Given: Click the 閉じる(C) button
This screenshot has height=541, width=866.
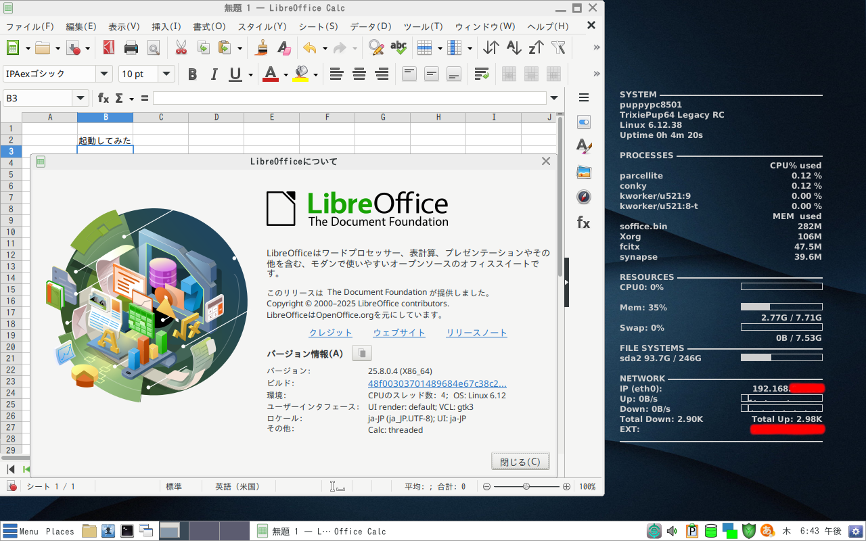Looking at the screenshot, I should 520,462.
